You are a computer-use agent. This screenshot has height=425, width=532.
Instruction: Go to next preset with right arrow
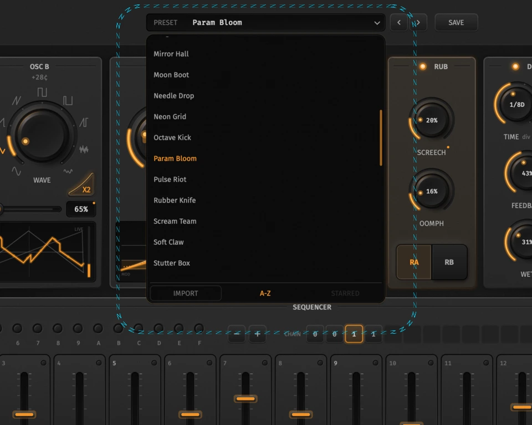(418, 22)
